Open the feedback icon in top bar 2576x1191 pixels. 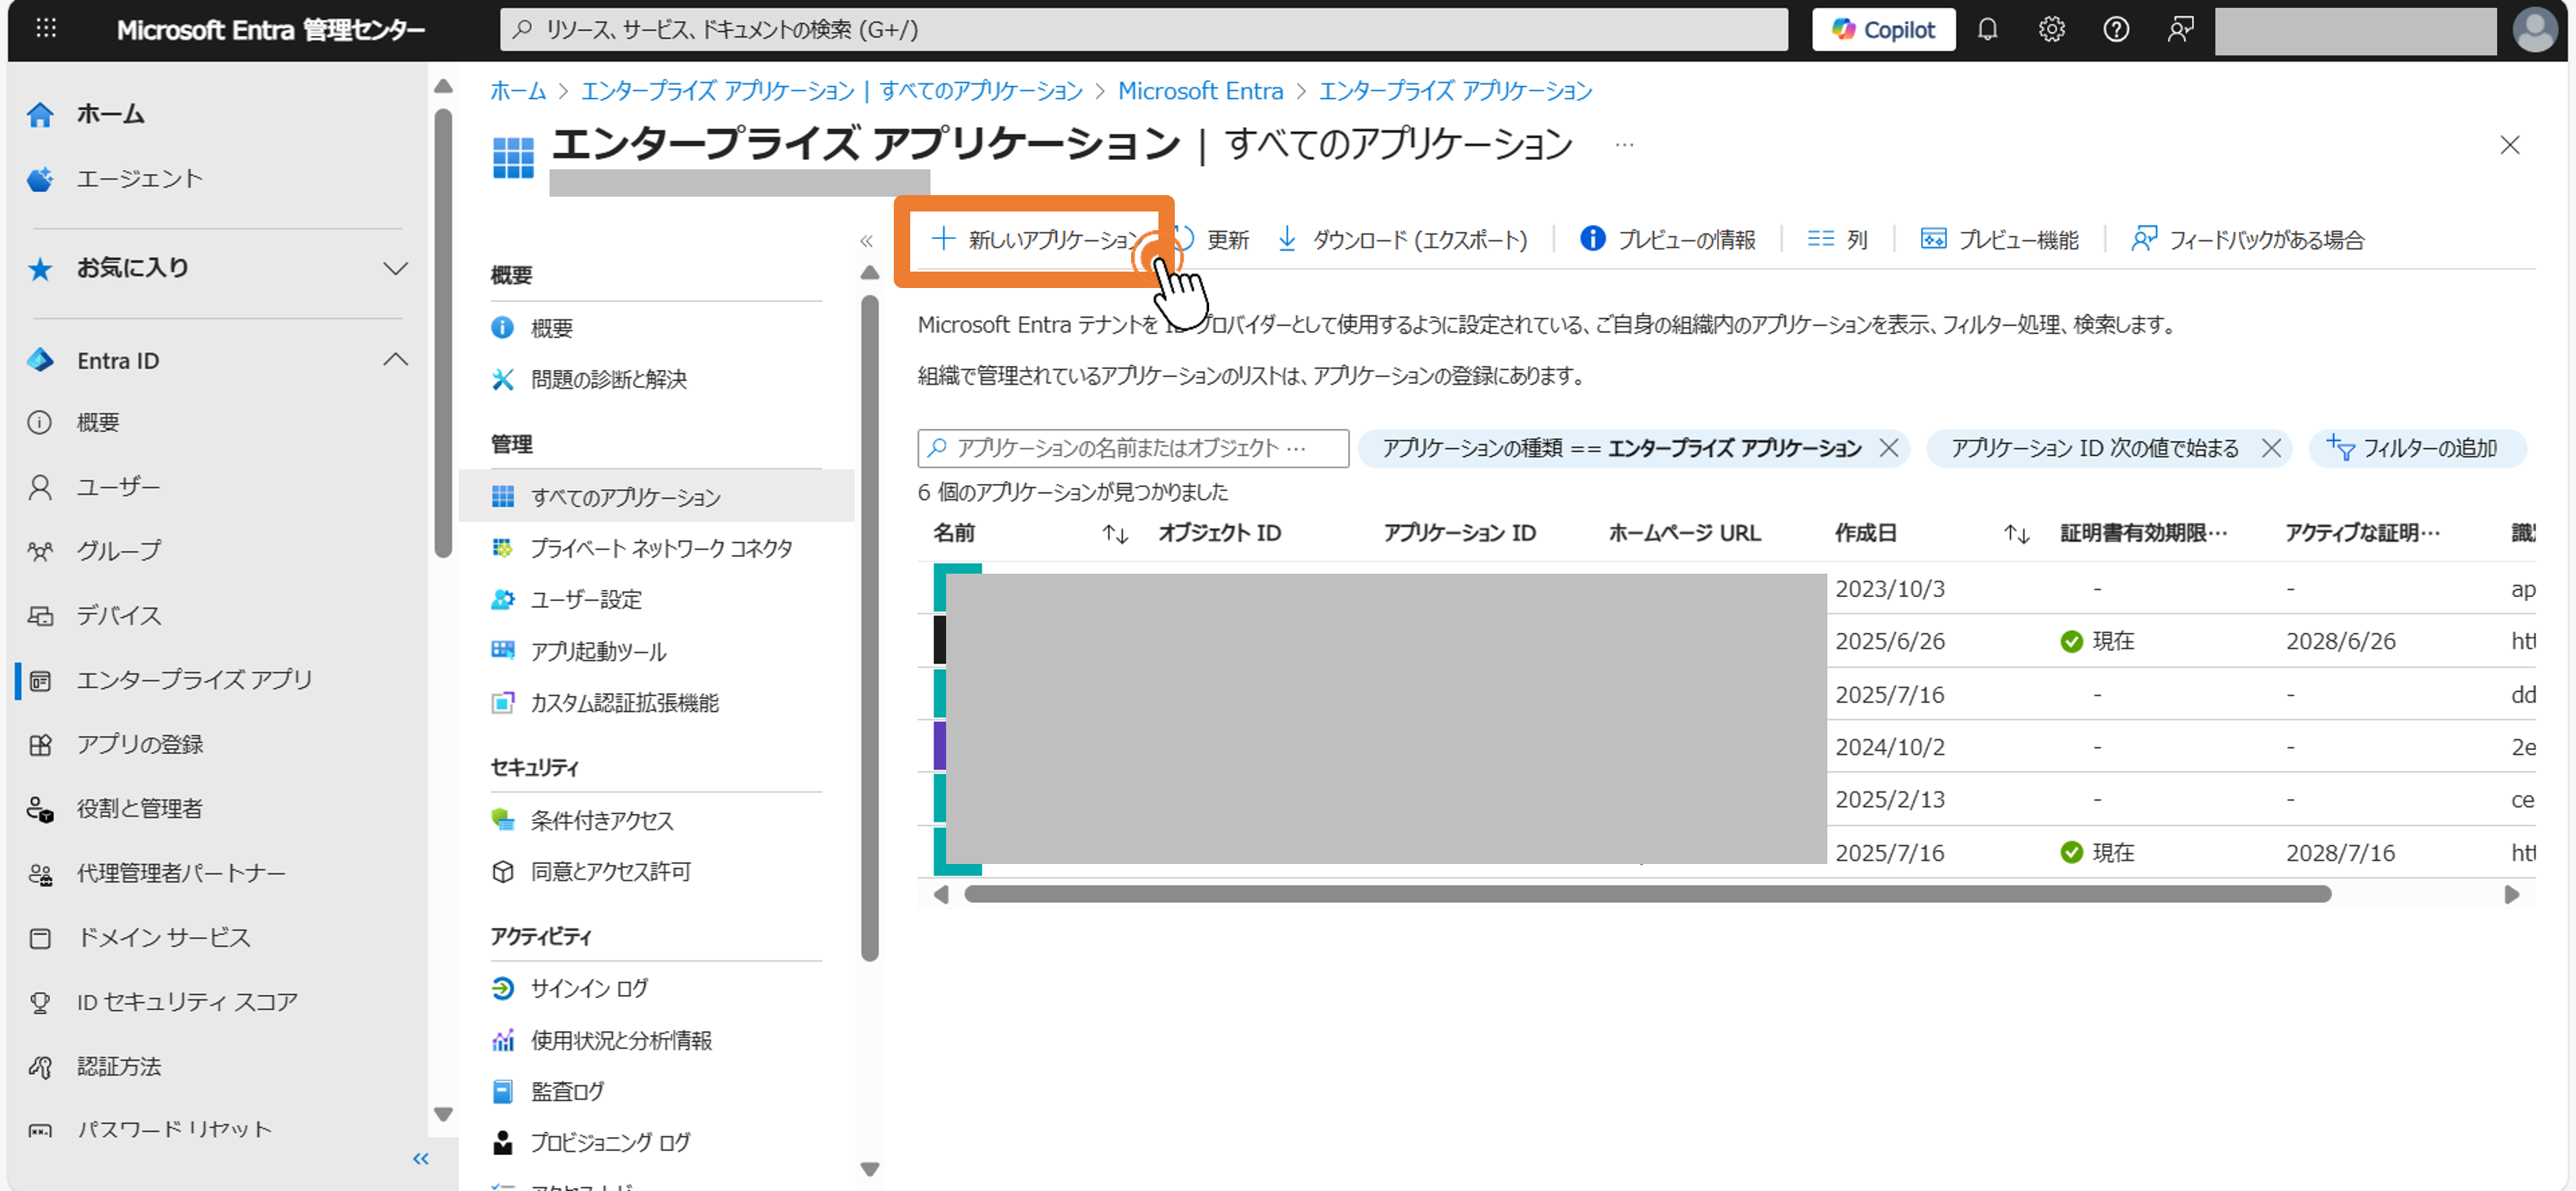[x=2180, y=30]
